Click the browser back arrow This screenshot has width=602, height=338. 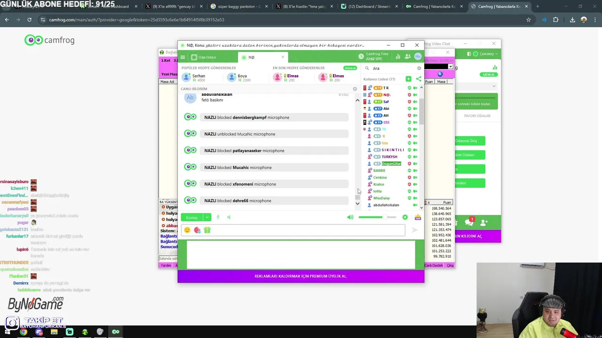7,20
